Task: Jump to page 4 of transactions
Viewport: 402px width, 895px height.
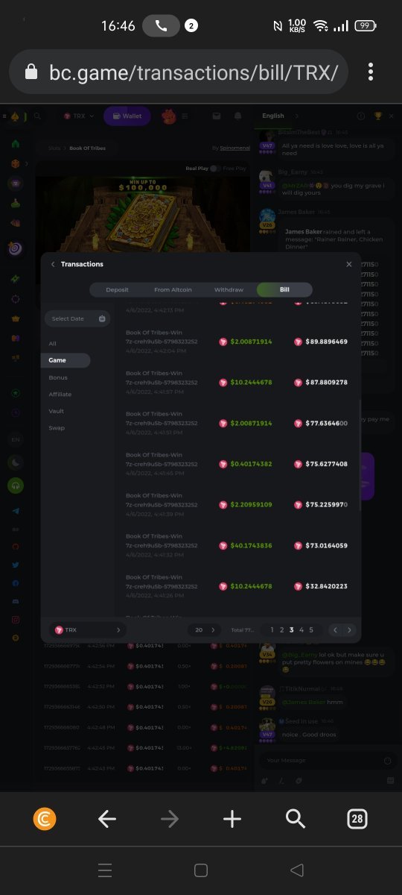Action: 301,630
